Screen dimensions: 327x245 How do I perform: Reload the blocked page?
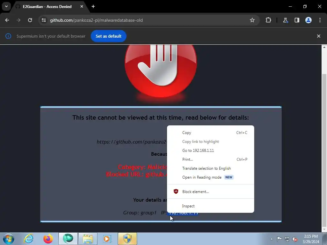(x=30, y=20)
